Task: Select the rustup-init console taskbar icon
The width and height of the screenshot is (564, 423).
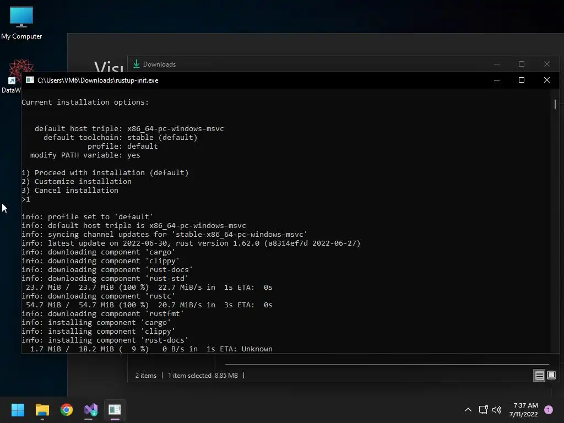Action: [115, 410]
